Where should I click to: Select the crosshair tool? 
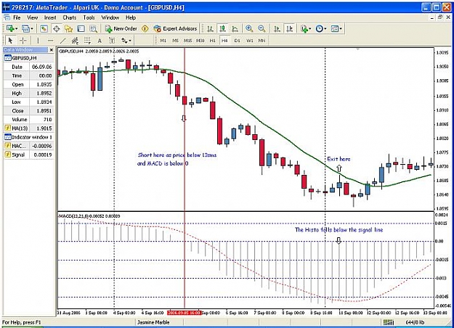[23, 40]
